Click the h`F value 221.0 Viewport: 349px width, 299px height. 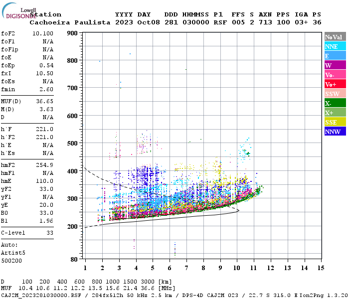[44, 129]
